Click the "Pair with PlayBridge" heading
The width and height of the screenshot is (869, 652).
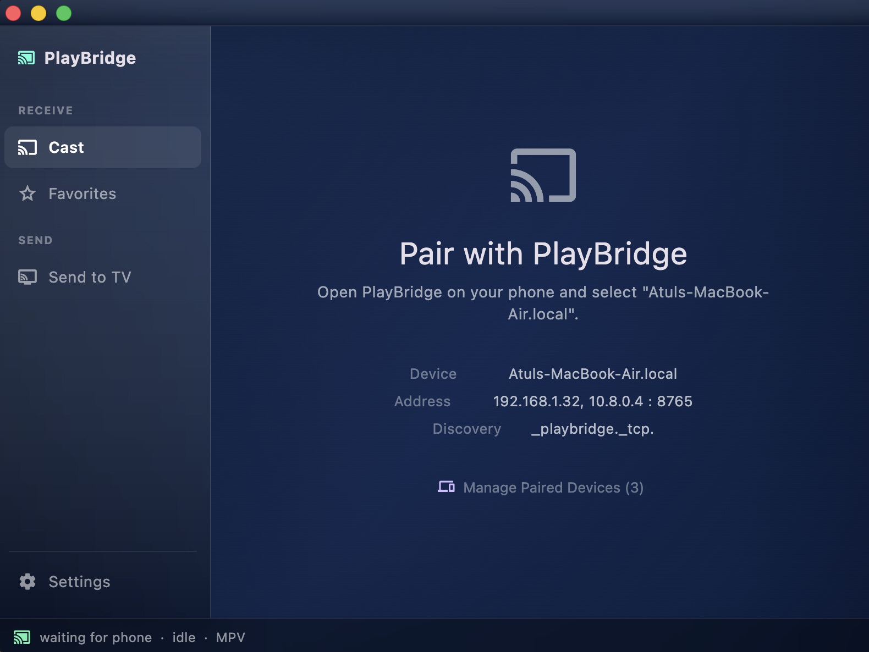coord(543,253)
